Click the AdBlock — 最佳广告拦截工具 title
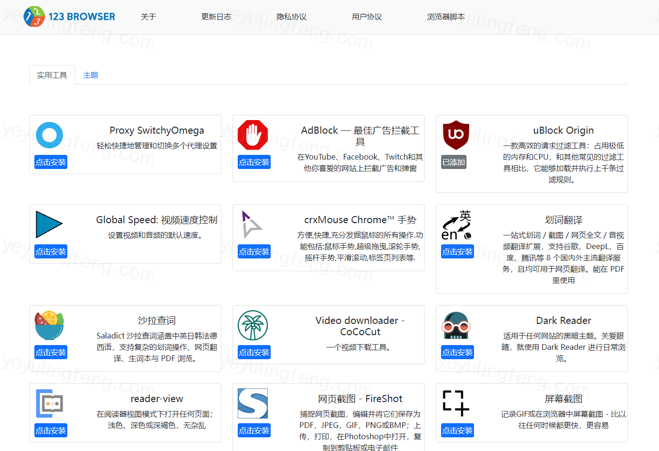The image size is (659, 451). tap(360, 136)
